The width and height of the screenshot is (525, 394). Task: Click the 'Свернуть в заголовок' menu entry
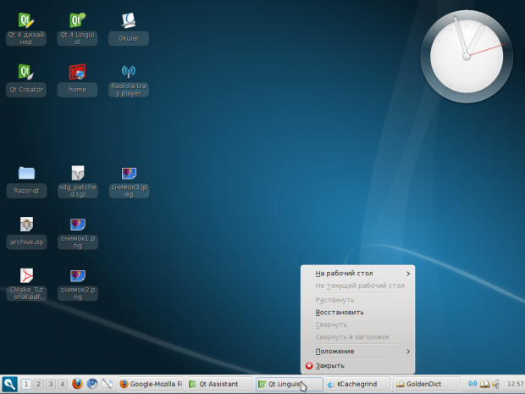pos(357,337)
